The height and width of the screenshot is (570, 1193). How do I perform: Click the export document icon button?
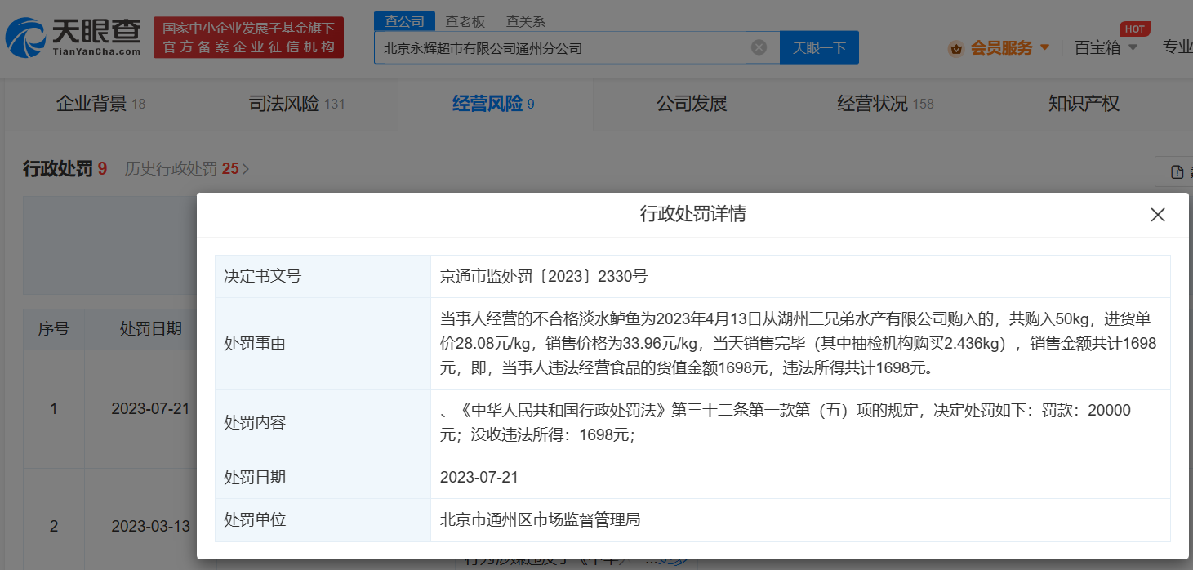click(1177, 171)
